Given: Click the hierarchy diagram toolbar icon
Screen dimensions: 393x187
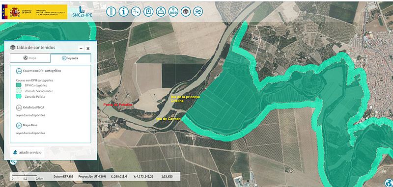Looking at the screenshot, I should (x=173, y=11).
